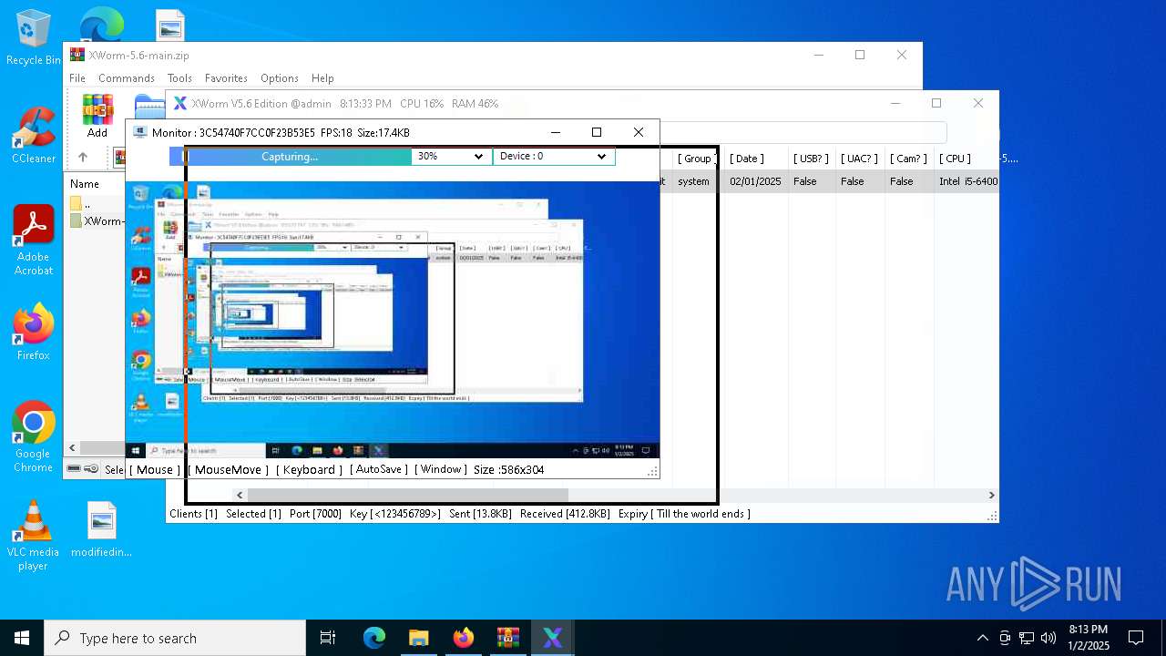Click the Monitor window title icon

click(140, 132)
